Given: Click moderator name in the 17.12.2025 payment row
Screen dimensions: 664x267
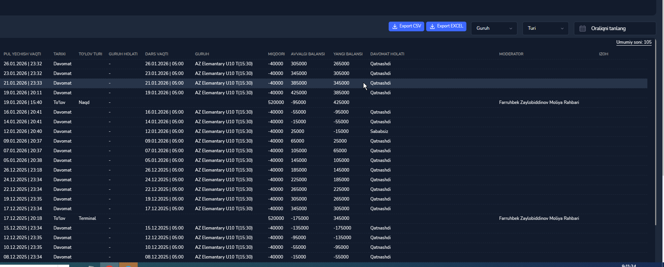Looking at the screenshot, I should click(539, 218).
